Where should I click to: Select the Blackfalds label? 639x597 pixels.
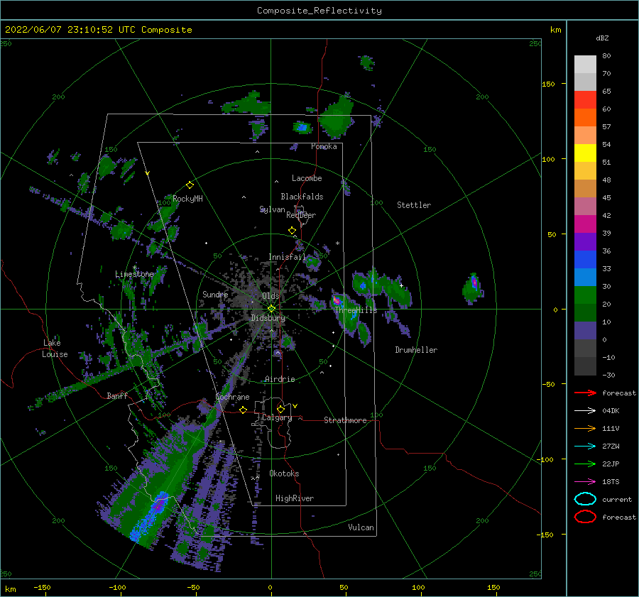(302, 197)
